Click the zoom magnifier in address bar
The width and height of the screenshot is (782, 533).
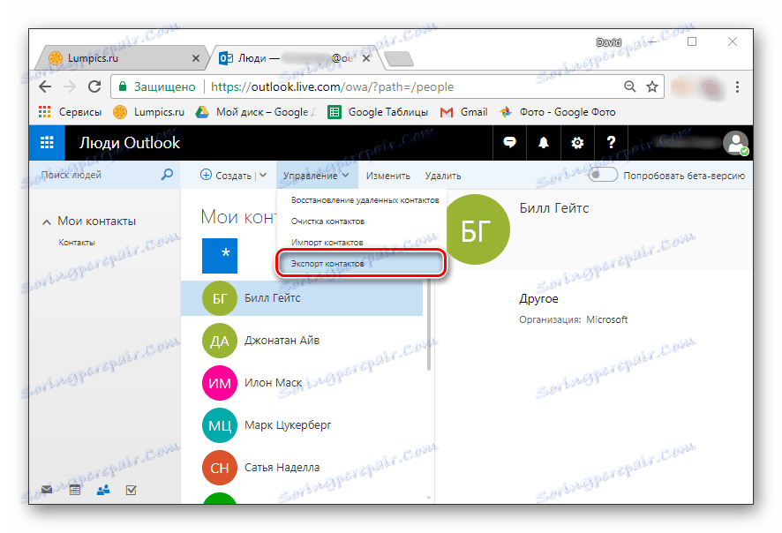pyautogui.click(x=630, y=86)
